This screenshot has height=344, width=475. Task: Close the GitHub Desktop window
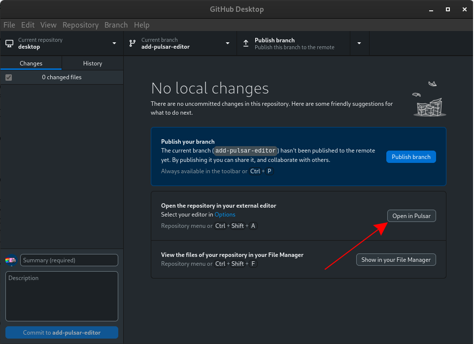click(x=464, y=9)
